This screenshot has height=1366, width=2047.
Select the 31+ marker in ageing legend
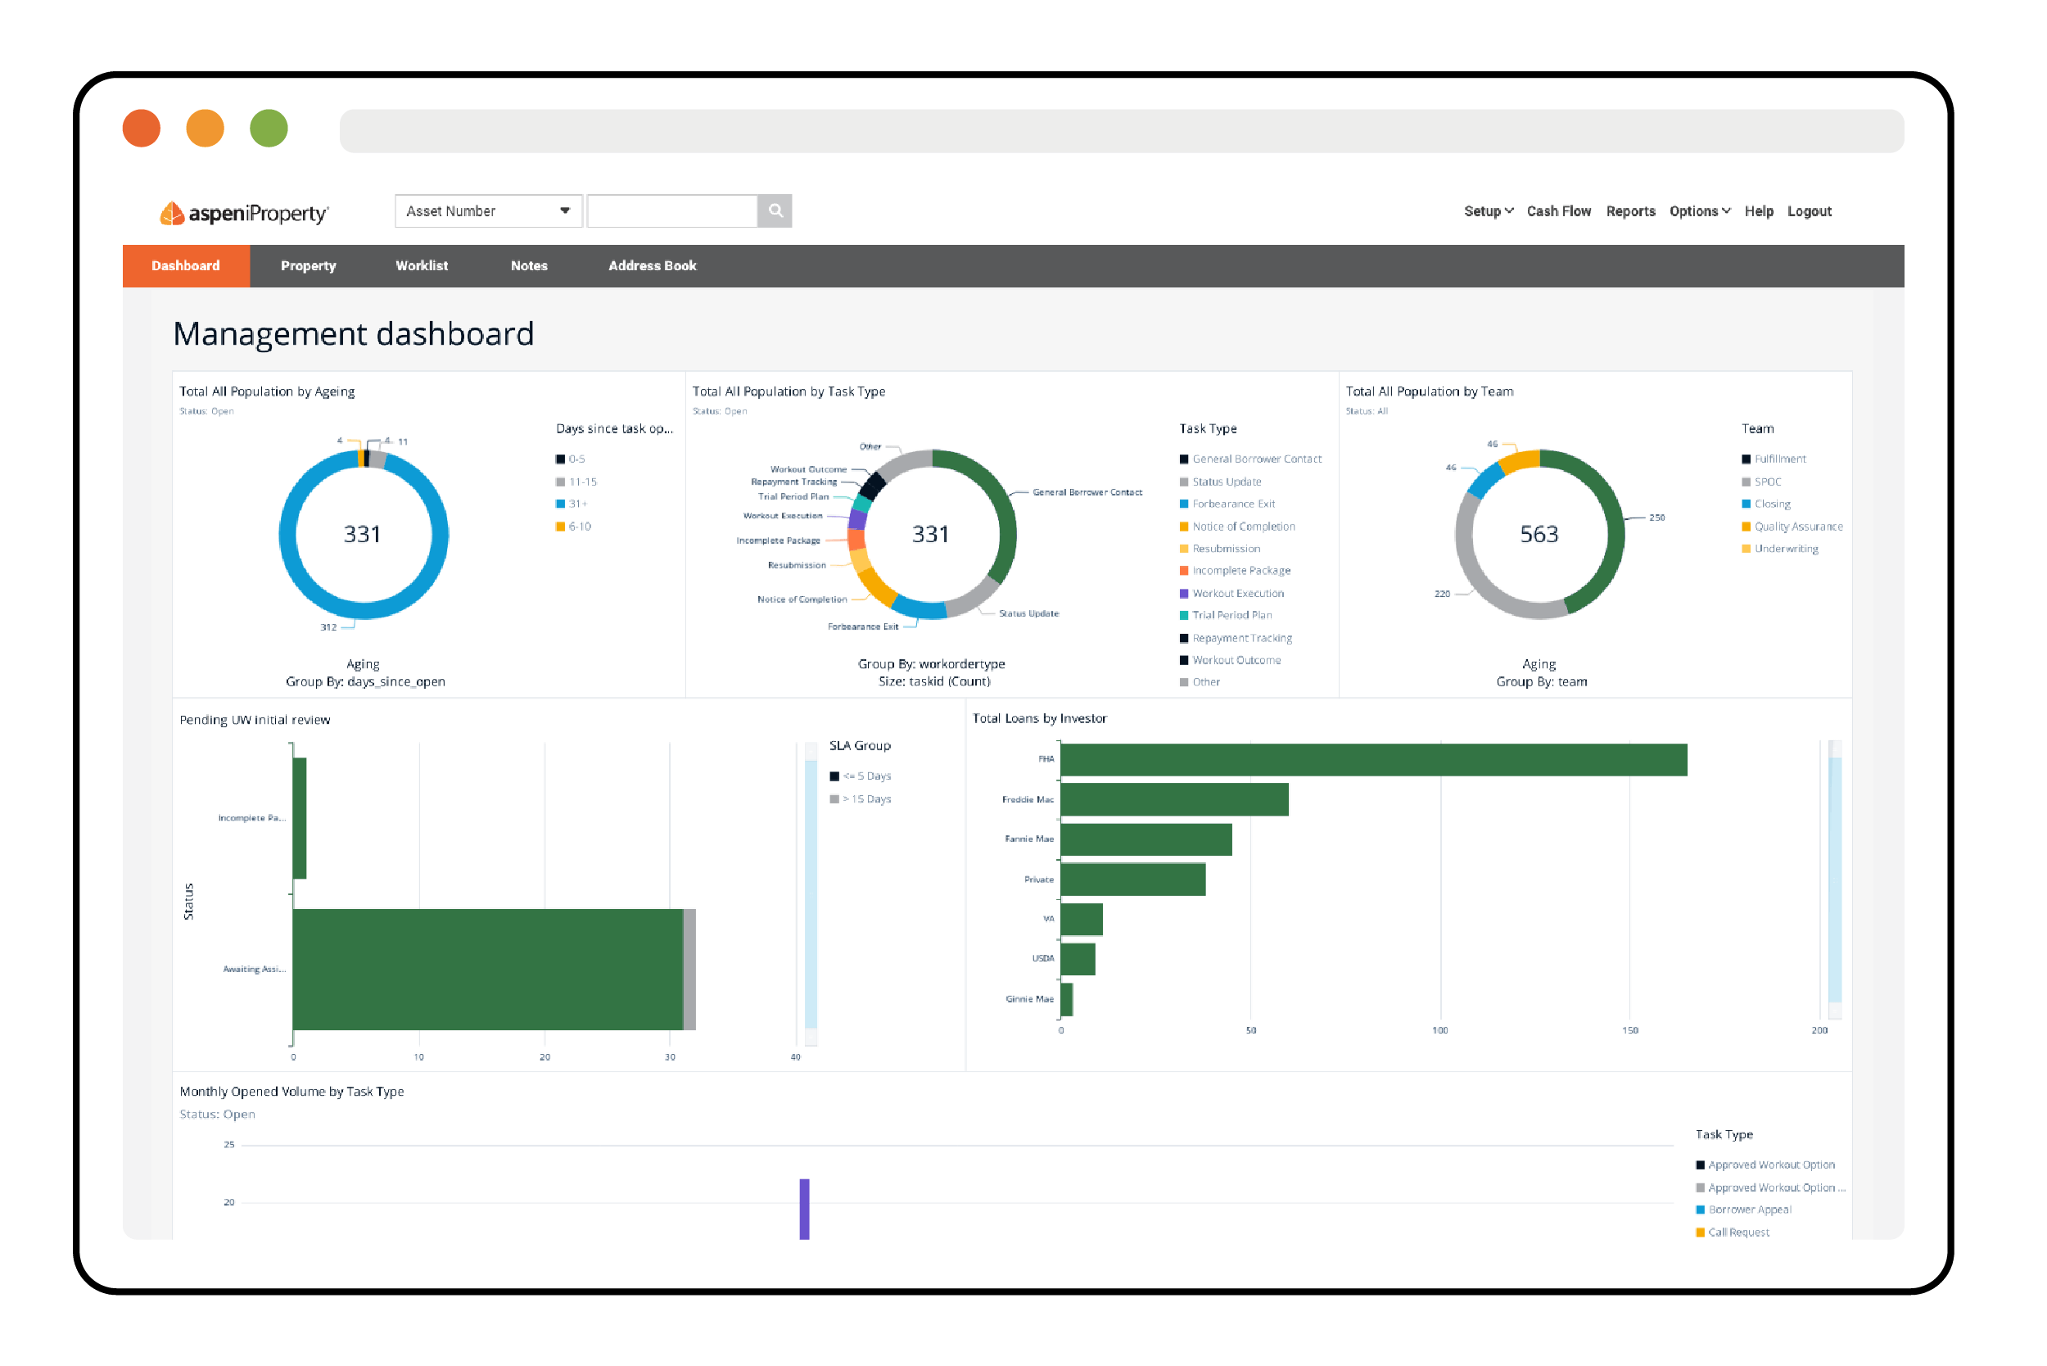[x=560, y=503]
